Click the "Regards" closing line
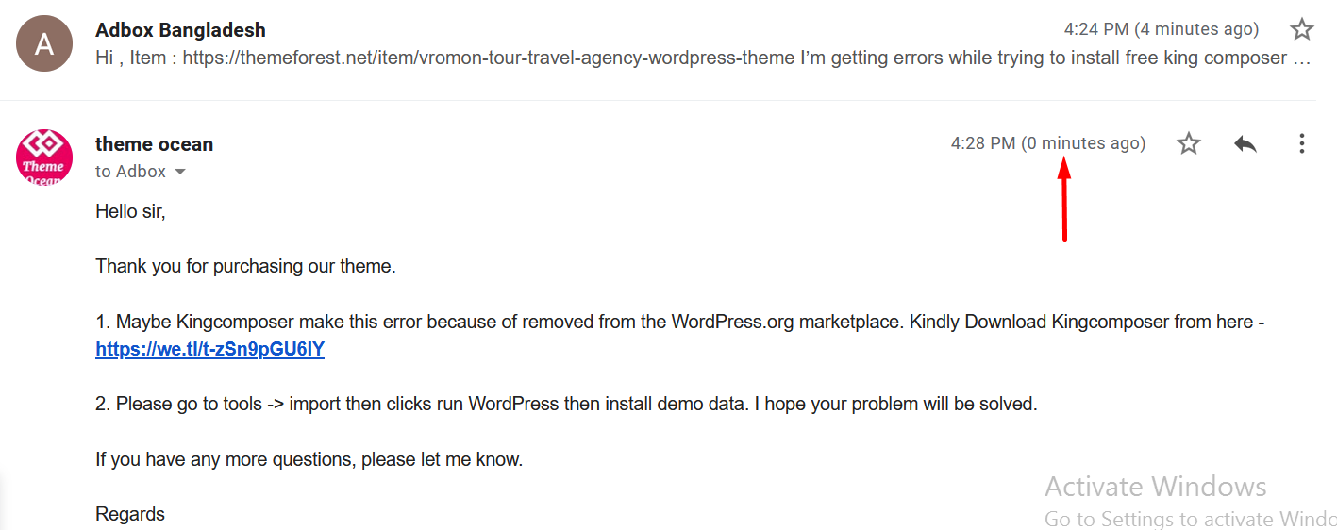The image size is (1337, 530). (x=130, y=514)
